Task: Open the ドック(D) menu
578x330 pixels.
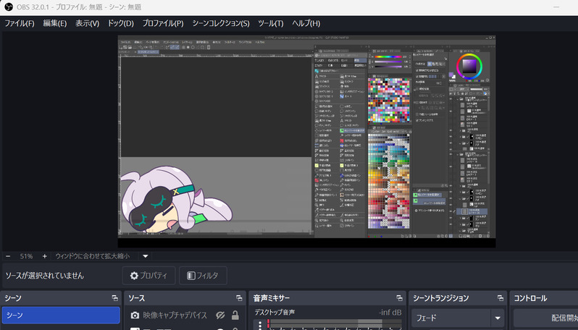Action: [120, 23]
